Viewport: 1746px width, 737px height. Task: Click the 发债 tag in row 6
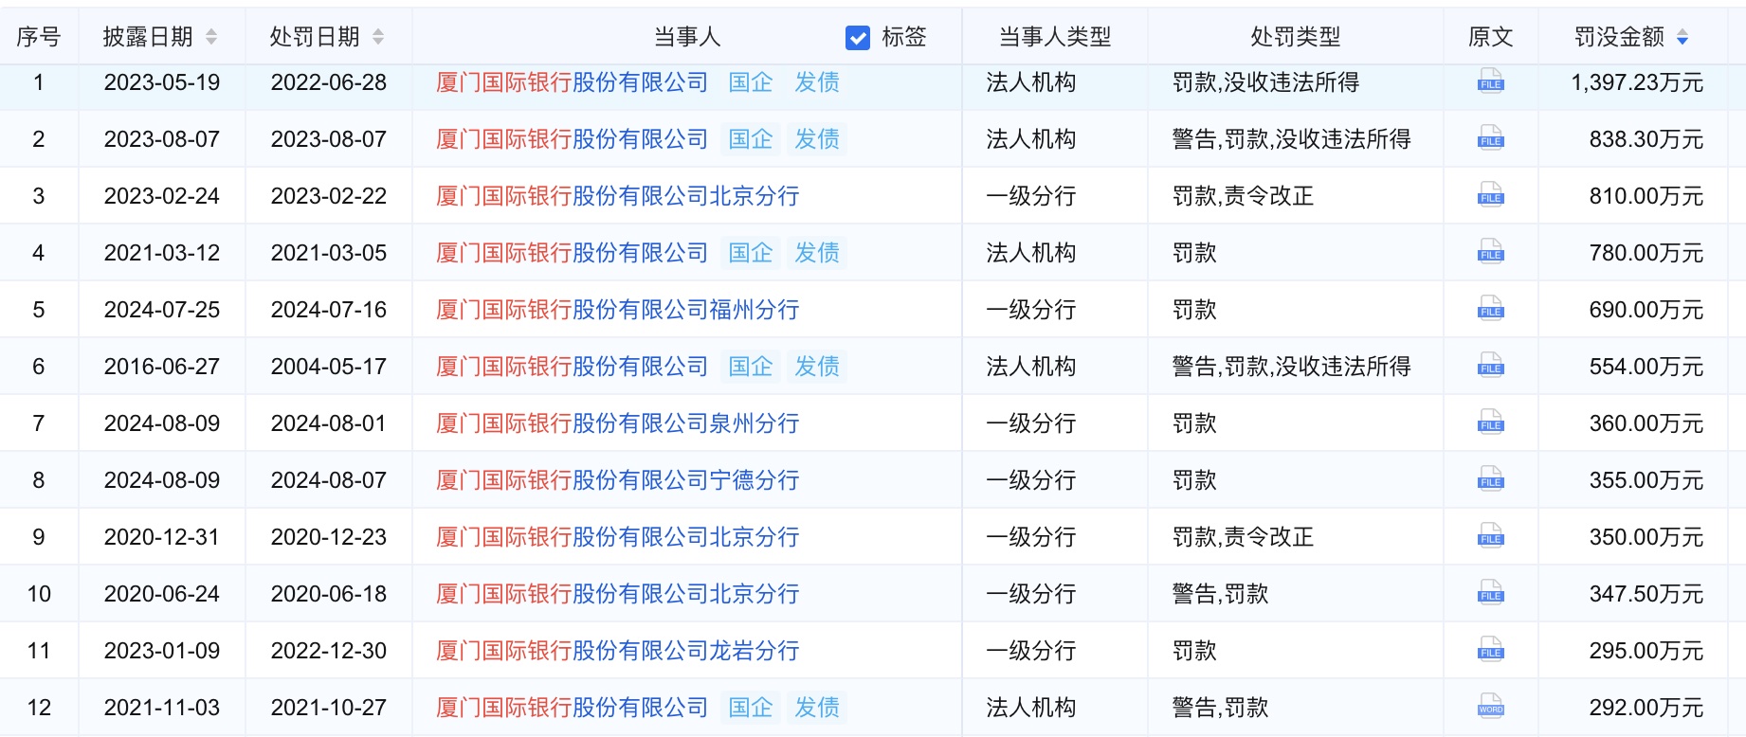(817, 367)
